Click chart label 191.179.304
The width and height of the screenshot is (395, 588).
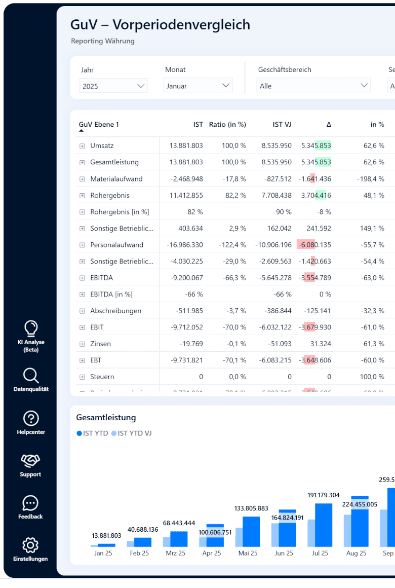pos(324,495)
